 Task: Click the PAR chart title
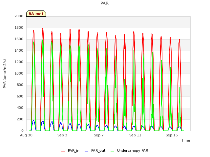104,3
